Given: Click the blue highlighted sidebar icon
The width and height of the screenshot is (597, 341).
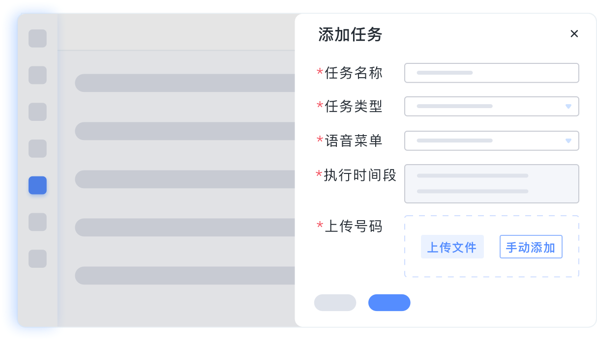Looking at the screenshot, I should coord(37,185).
